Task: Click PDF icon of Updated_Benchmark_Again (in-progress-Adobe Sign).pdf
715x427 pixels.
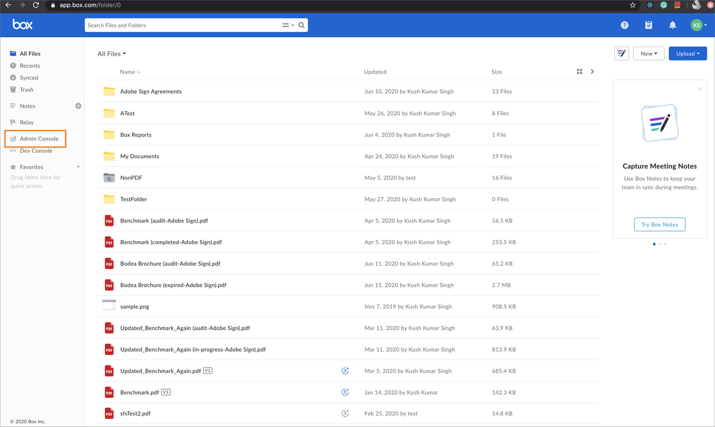Action: tap(109, 349)
